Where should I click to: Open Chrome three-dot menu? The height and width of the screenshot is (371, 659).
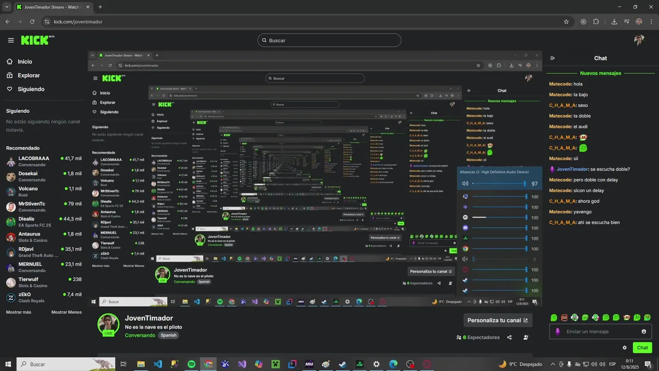(651, 22)
